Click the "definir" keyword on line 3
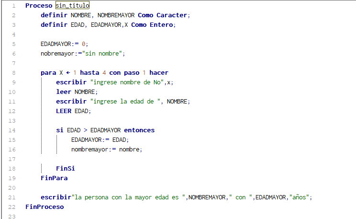This screenshot has width=356, height=219. pyautogui.click(x=54, y=24)
